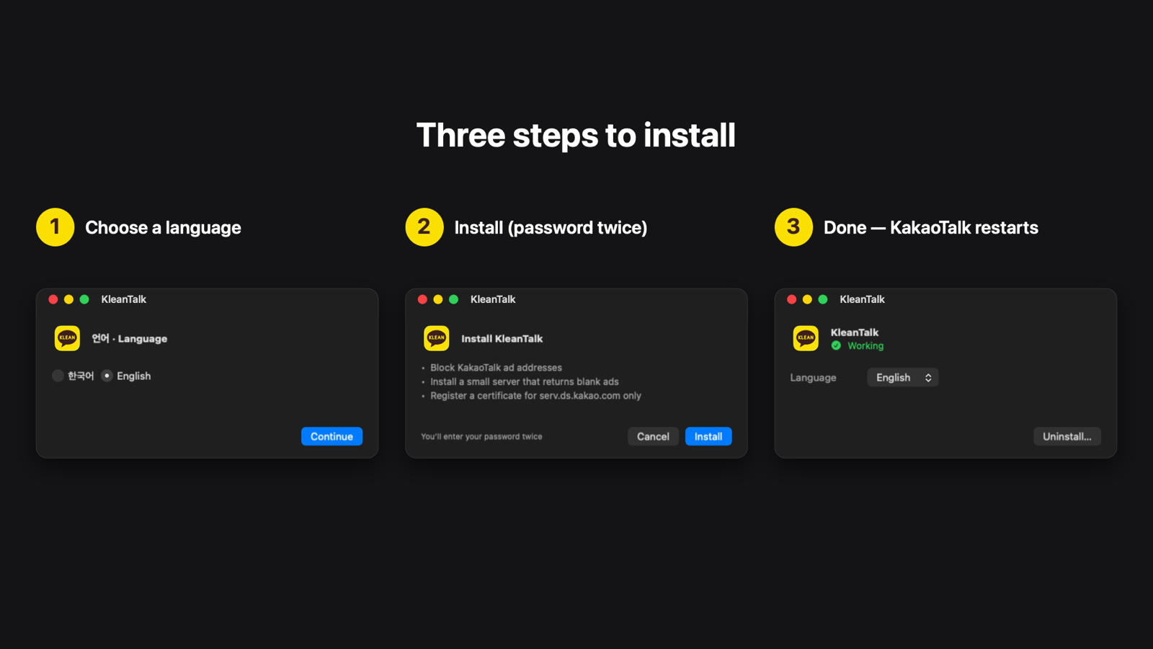
Task: Click KleanTalk icon in the Install KleanTalk window
Action: click(x=437, y=338)
